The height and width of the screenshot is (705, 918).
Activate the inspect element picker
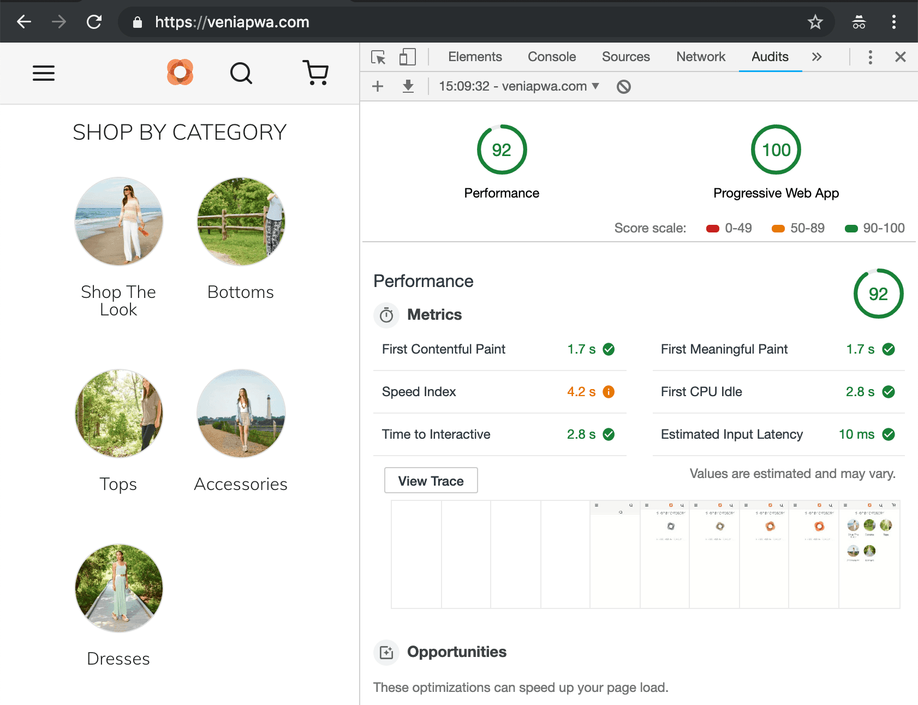point(378,57)
